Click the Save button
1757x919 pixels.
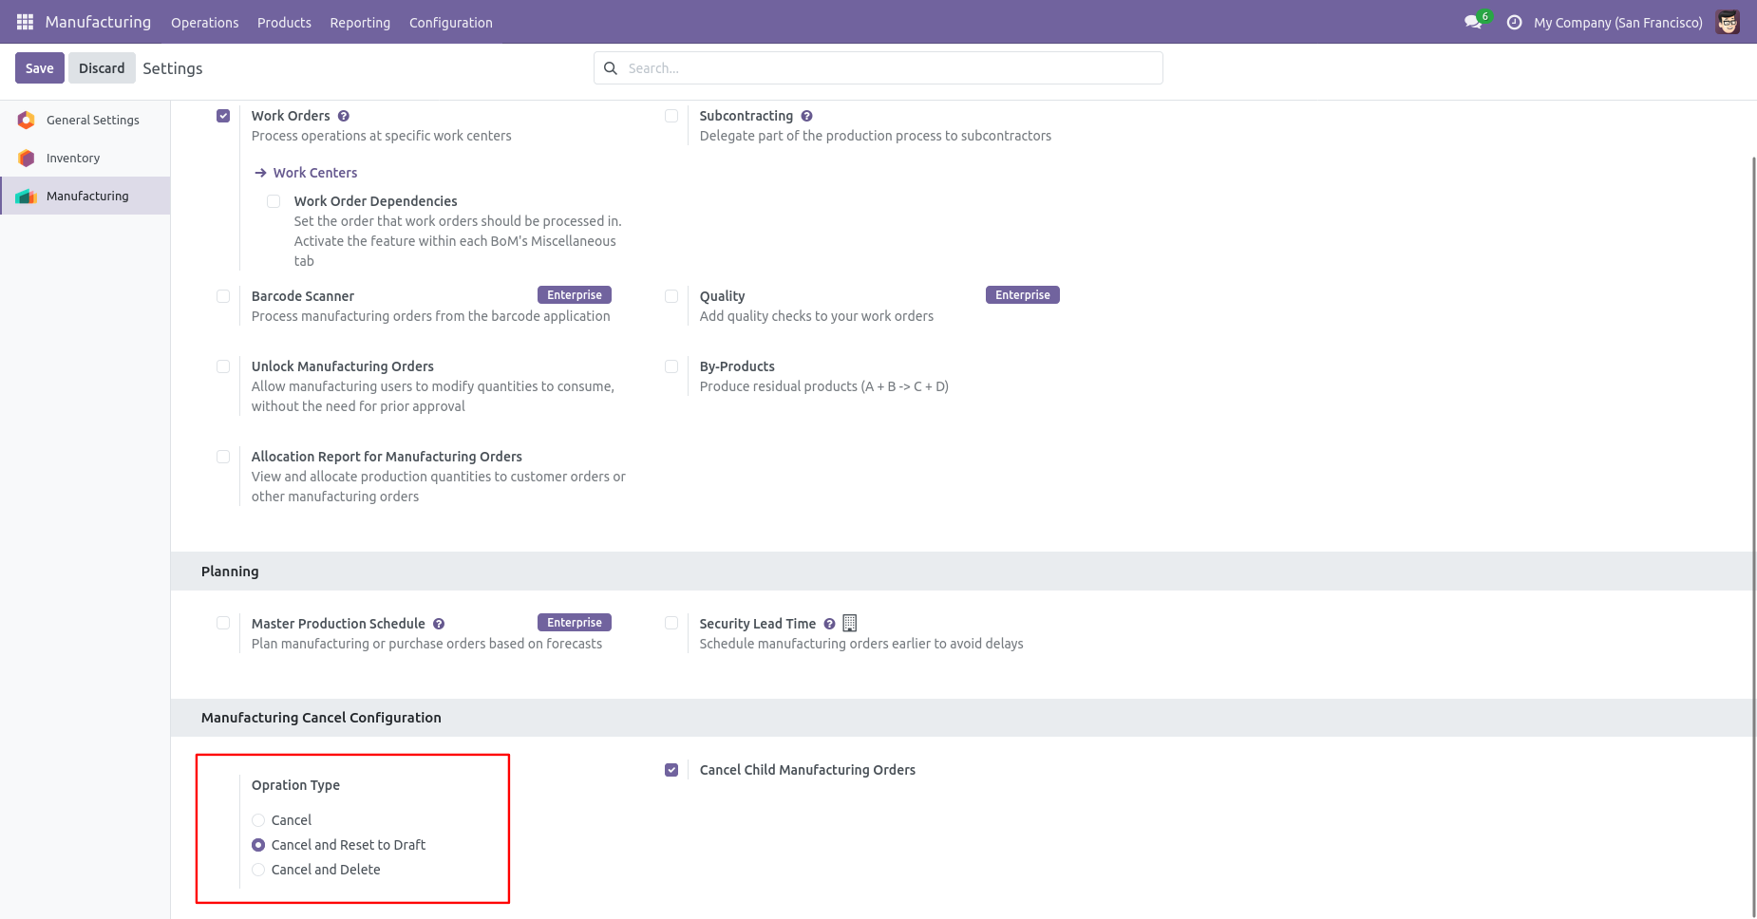click(40, 68)
